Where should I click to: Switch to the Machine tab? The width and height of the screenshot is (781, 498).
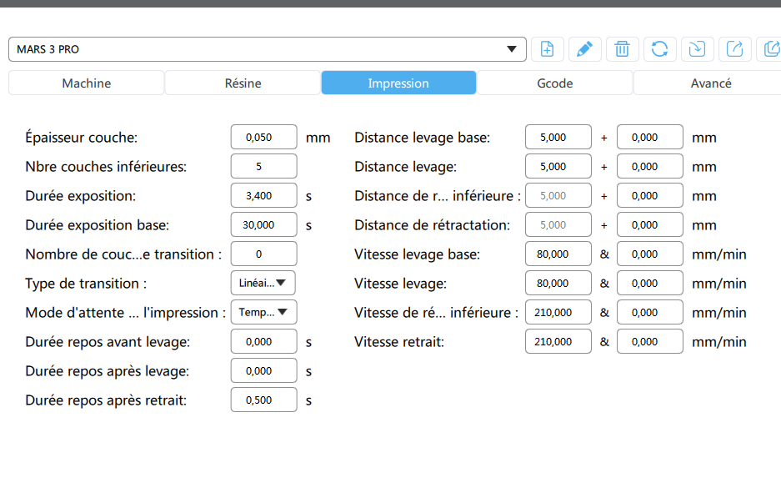[86, 83]
